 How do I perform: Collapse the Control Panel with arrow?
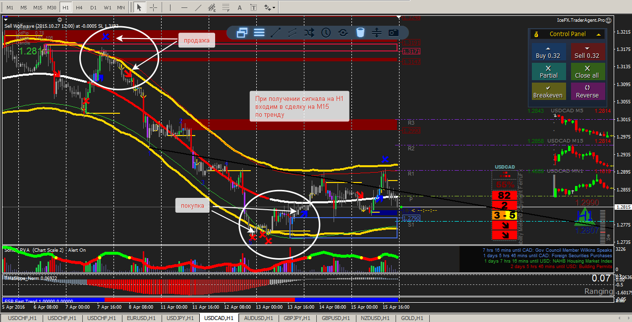tap(599, 34)
